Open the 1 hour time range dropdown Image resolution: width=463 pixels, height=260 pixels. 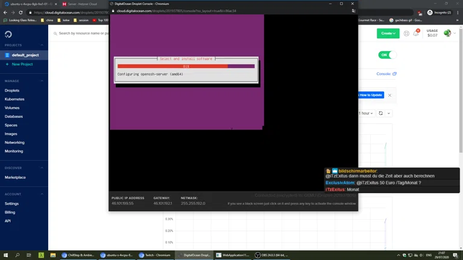pos(365,113)
